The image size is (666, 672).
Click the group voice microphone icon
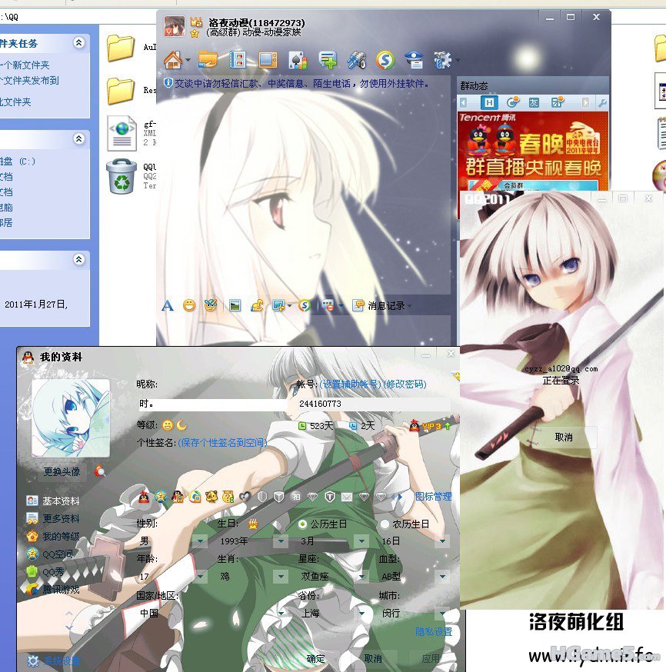coord(357,60)
